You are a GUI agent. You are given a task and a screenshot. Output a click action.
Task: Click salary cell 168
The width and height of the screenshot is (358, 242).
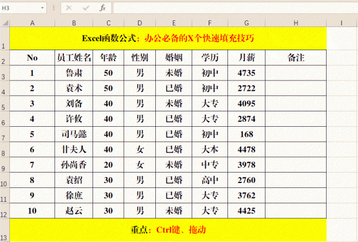[247, 134]
